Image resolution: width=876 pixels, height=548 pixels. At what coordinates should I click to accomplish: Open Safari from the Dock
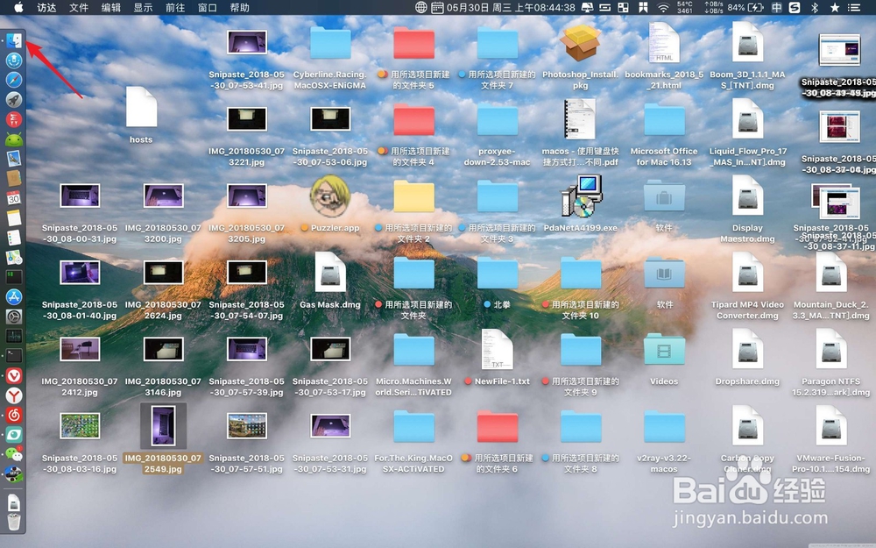click(13, 79)
